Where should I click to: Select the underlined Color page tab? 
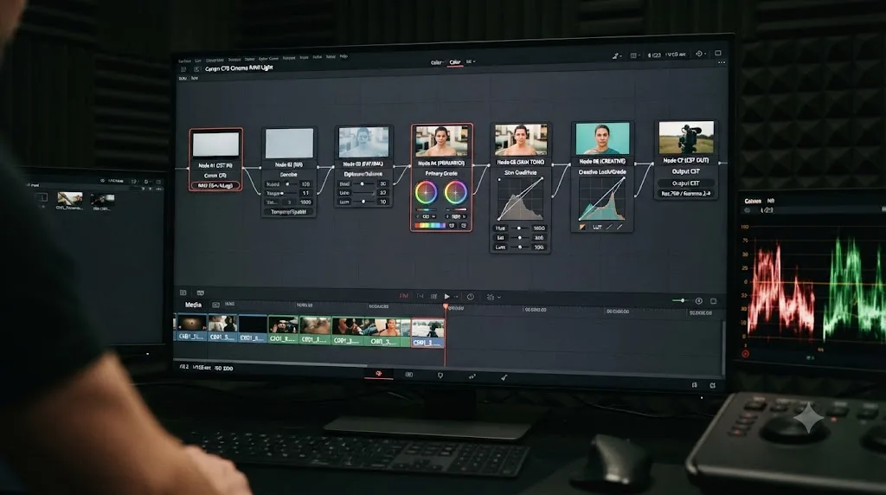(455, 62)
